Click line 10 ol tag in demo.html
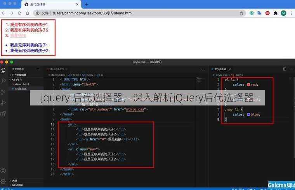 72,124
